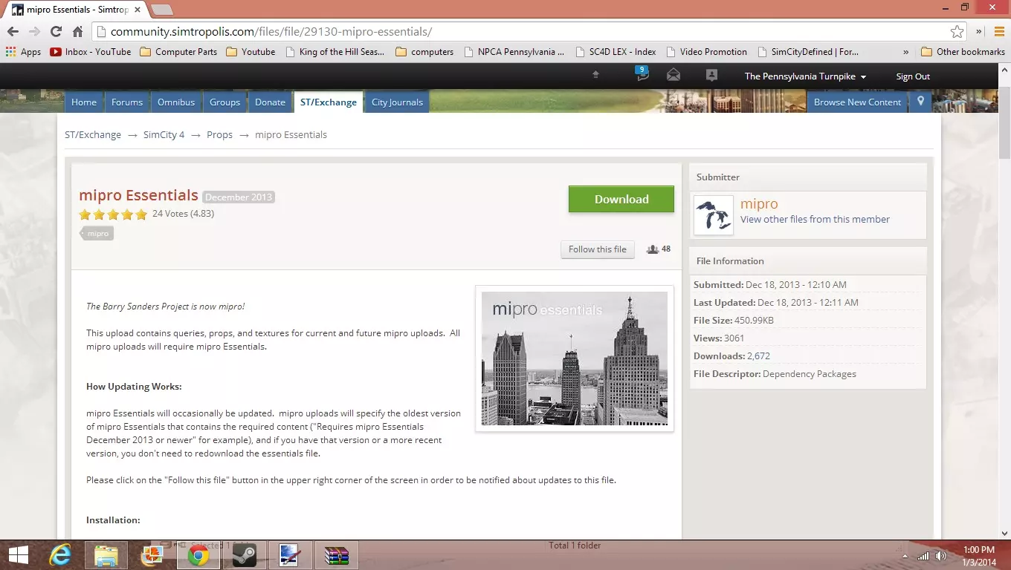1011x570 pixels.
Task: Reload the current Simtropolis page
Action: (56, 32)
